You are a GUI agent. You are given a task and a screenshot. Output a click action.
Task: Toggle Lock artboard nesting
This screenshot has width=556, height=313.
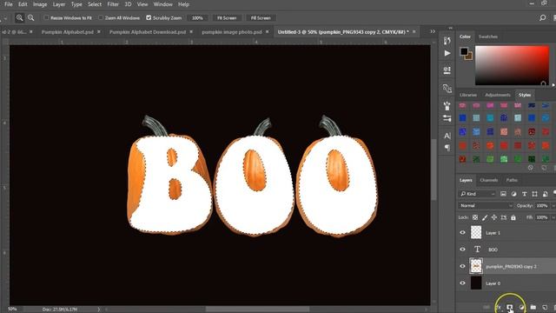point(504,217)
